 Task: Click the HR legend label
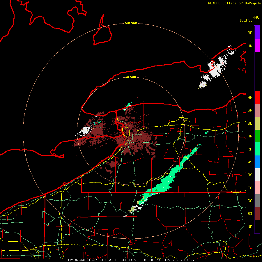250,136
